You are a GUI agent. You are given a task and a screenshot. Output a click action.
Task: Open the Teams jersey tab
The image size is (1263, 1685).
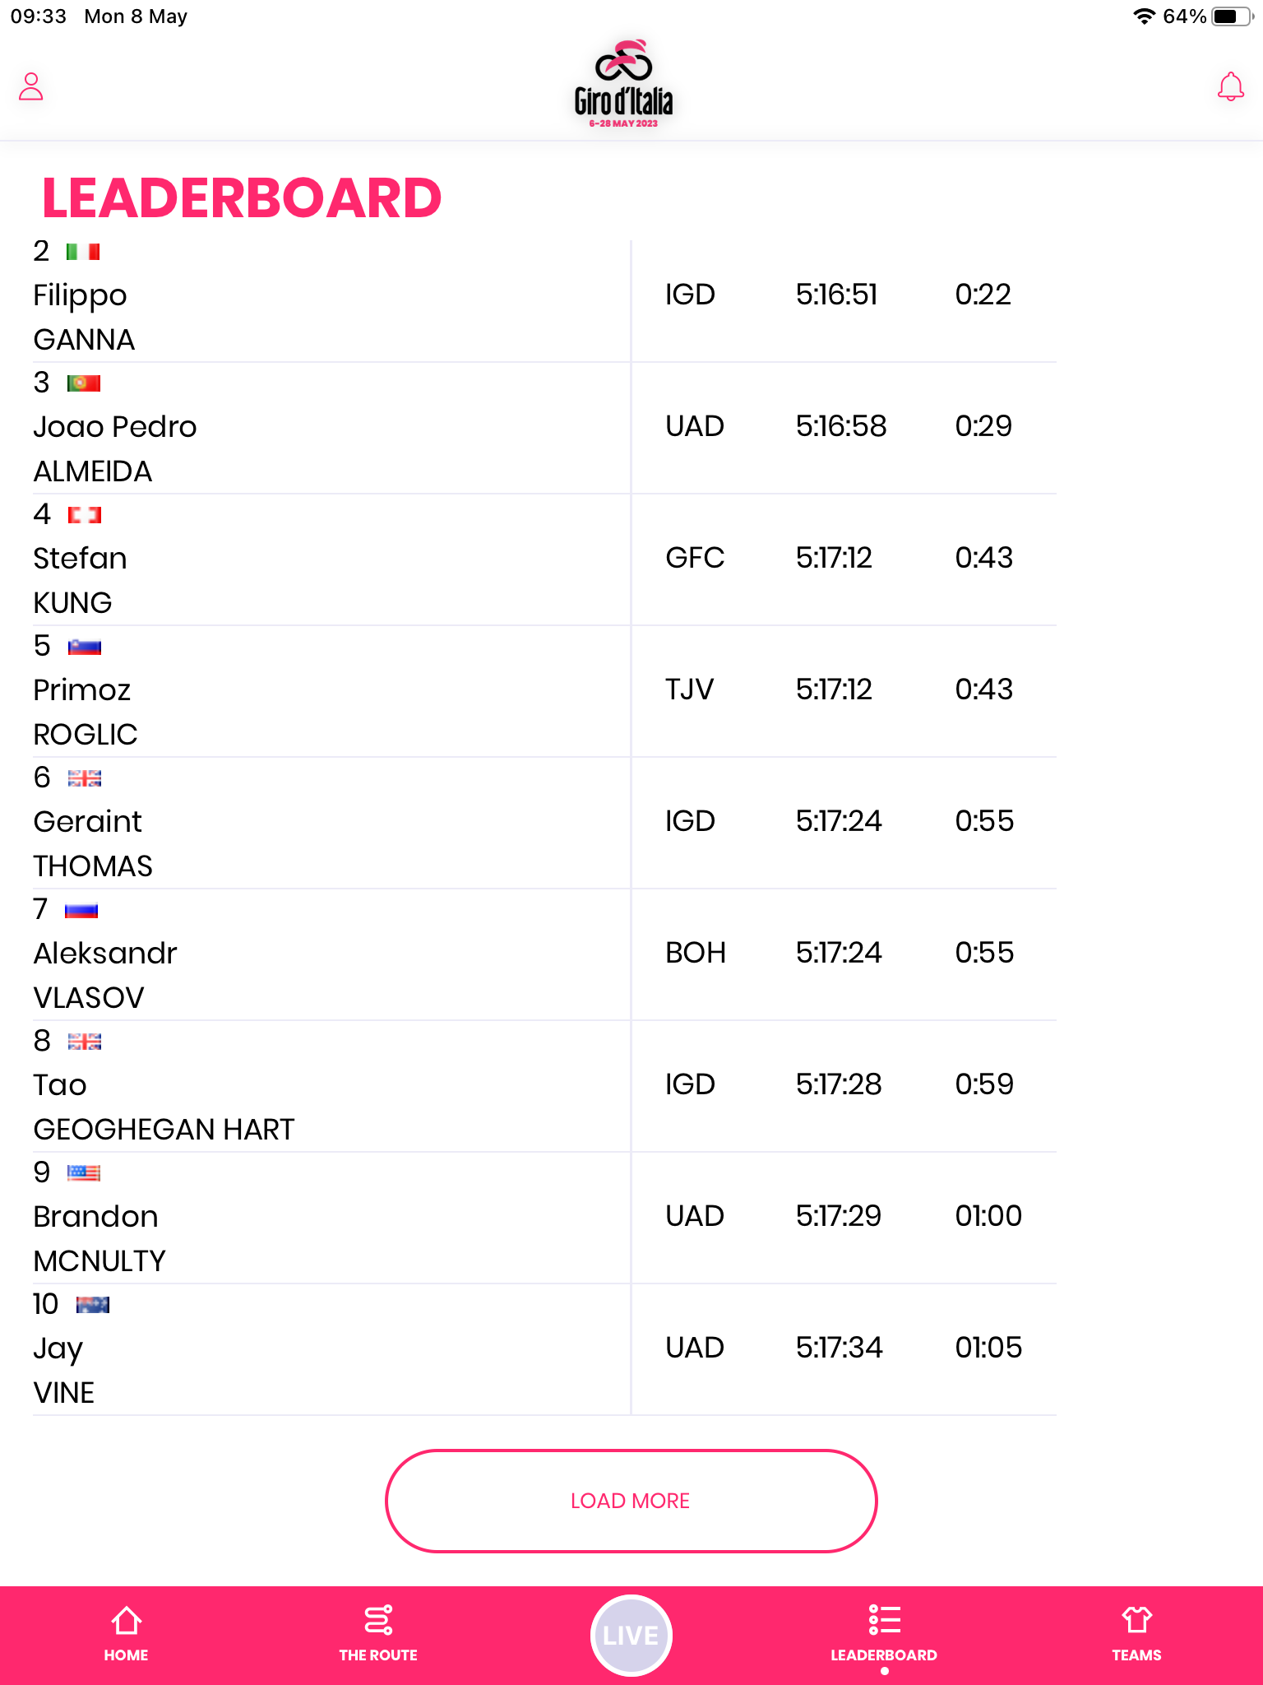click(1136, 1634)
